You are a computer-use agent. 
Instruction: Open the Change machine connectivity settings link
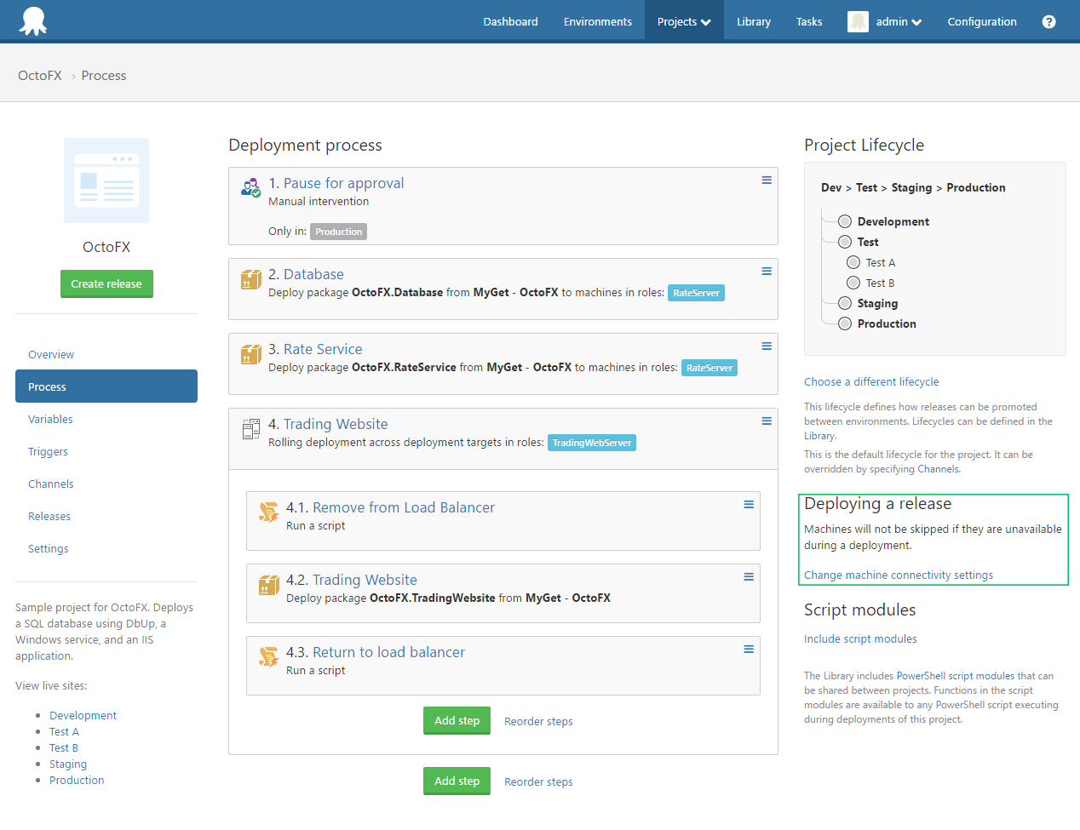[898, 575]
